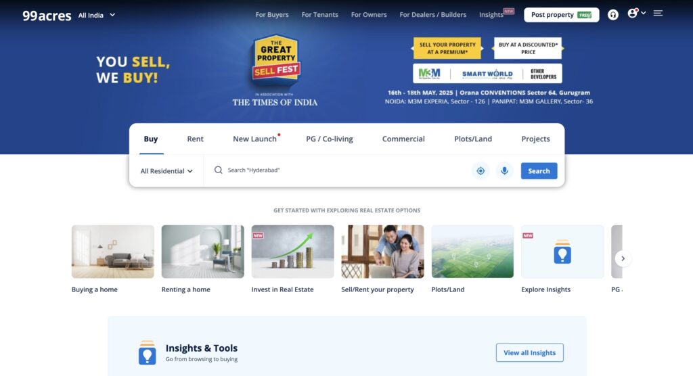Switch to the New Launch tab
Screen dimensions: 693x376
(255, 139)
